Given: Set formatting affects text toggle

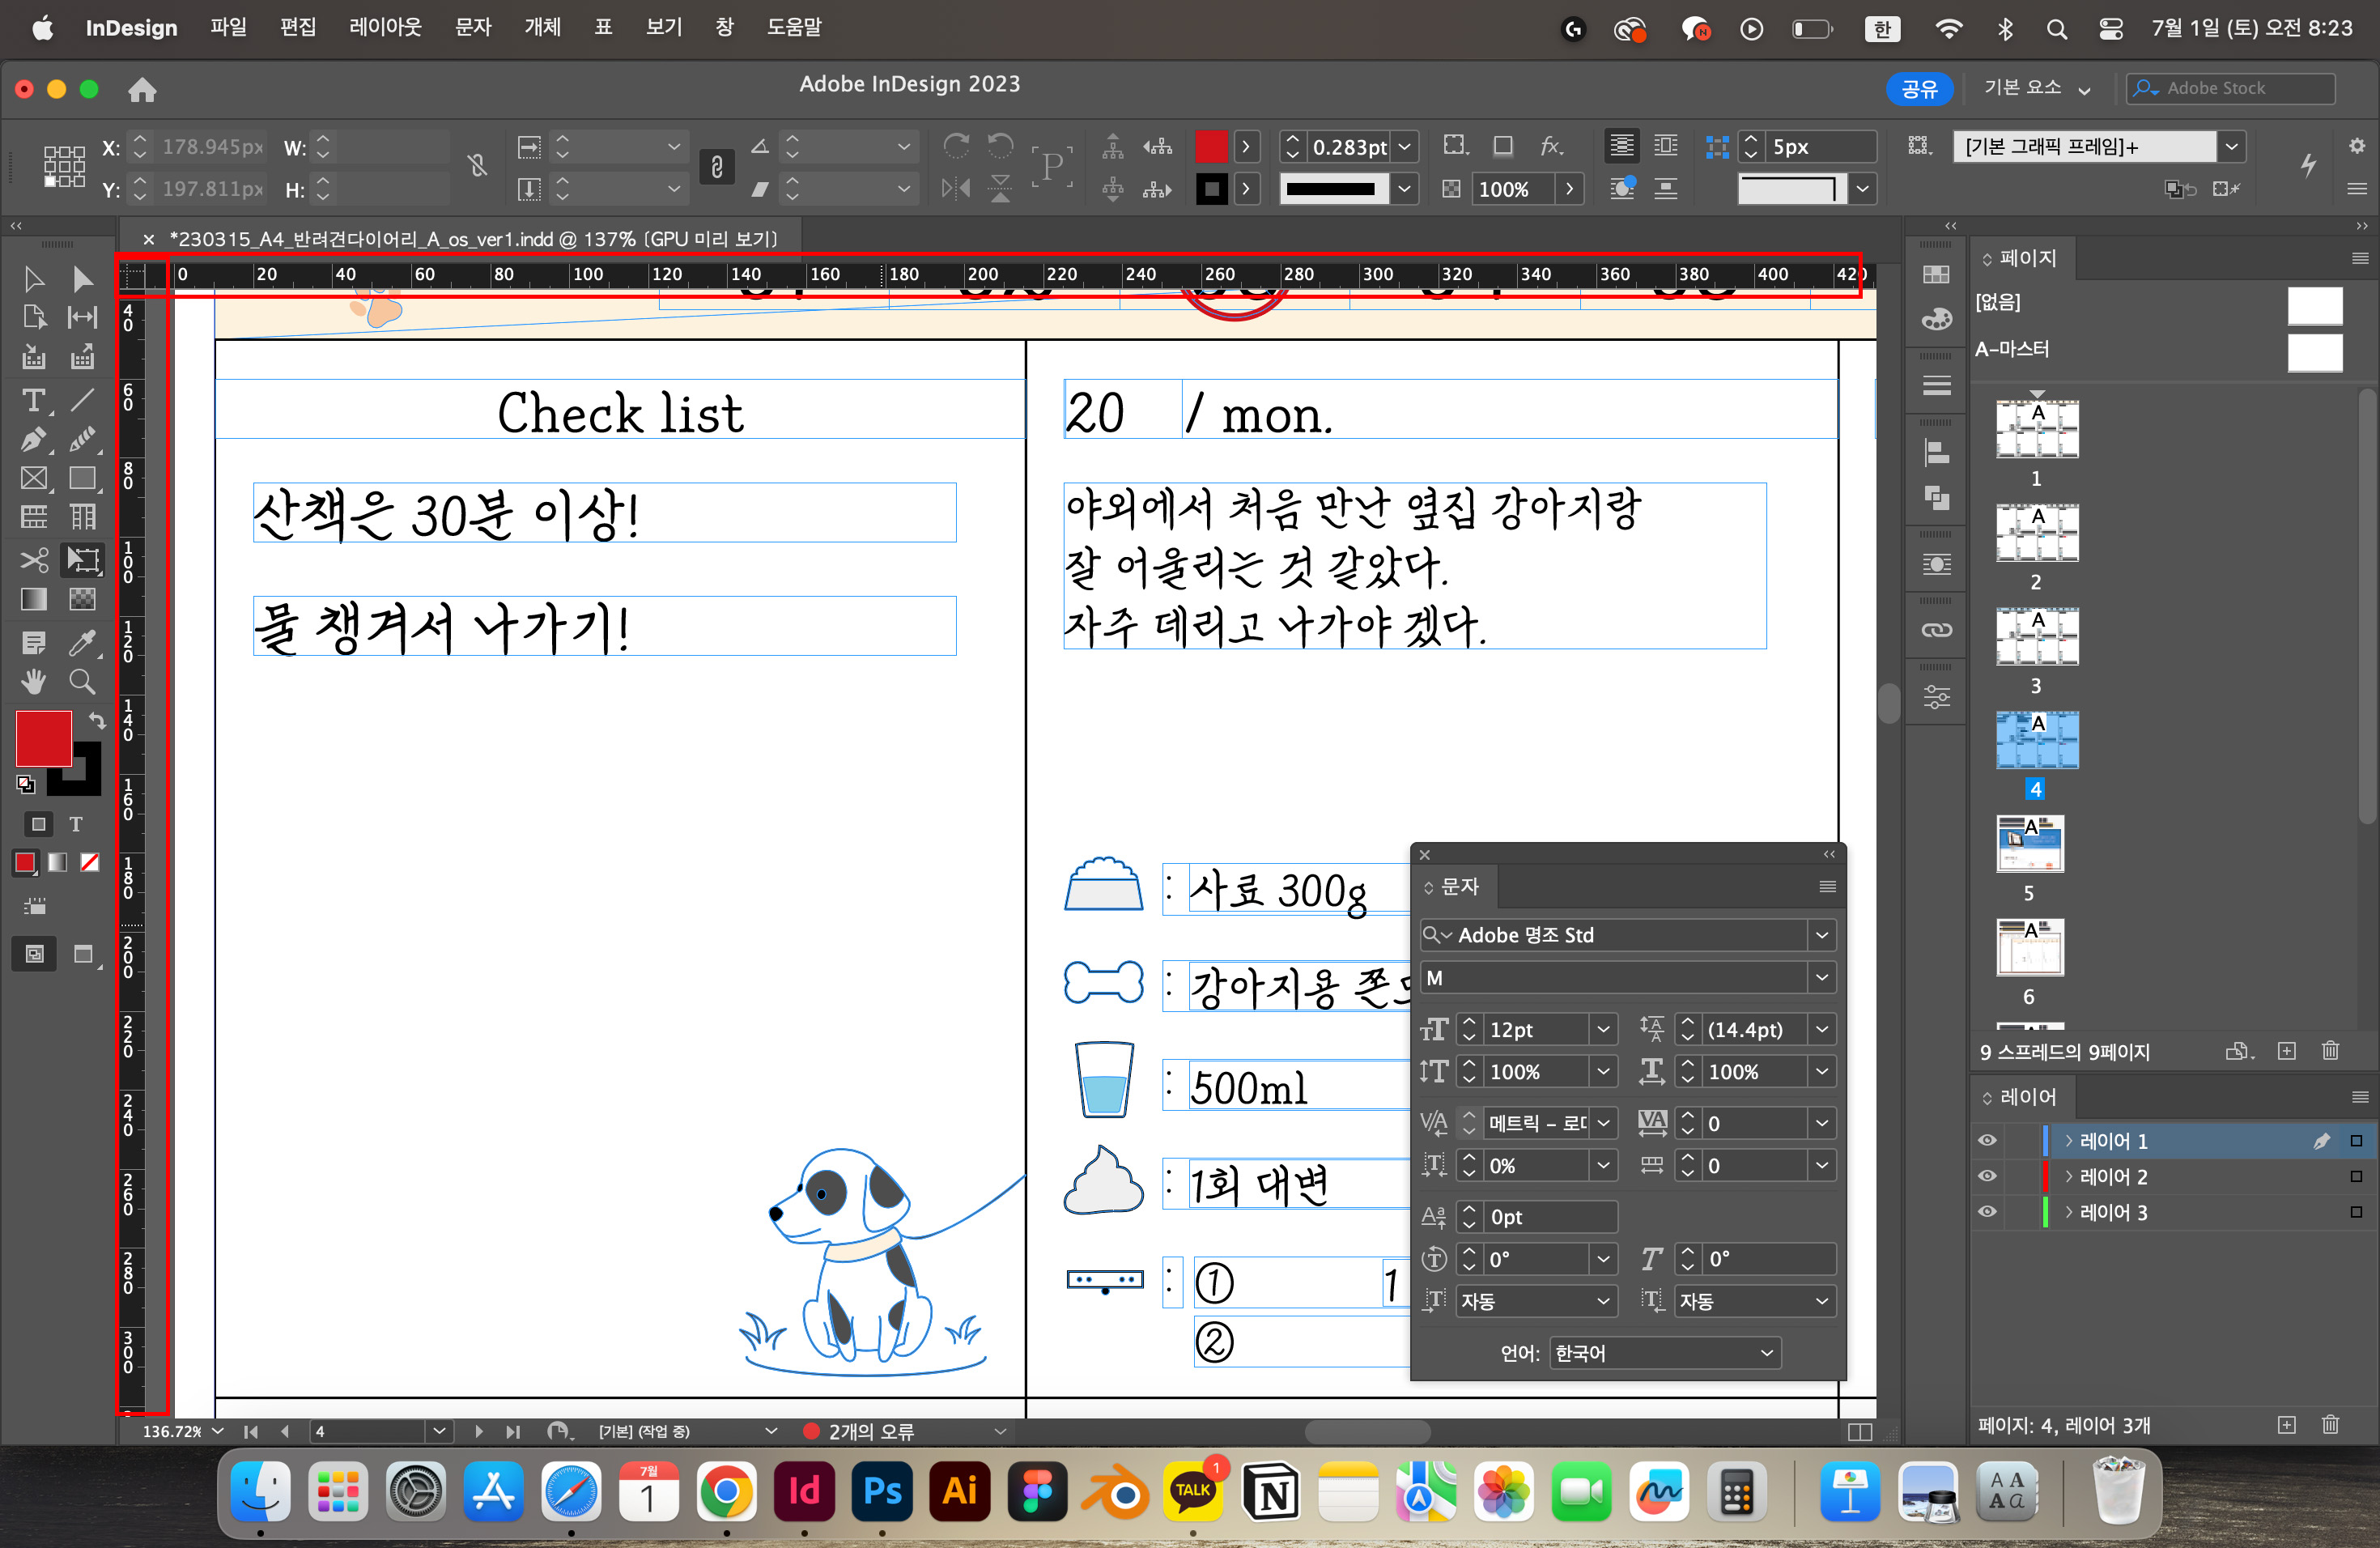Looking at the screenshot, I should click(x=76, y=824).
